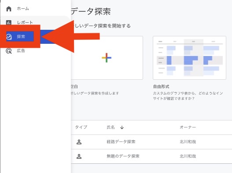Click the Advertising cursor icon
Screen dimensions: 232x173
(x=9, y=51)
